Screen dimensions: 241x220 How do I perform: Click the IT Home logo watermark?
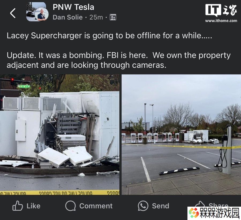[221, 10]
